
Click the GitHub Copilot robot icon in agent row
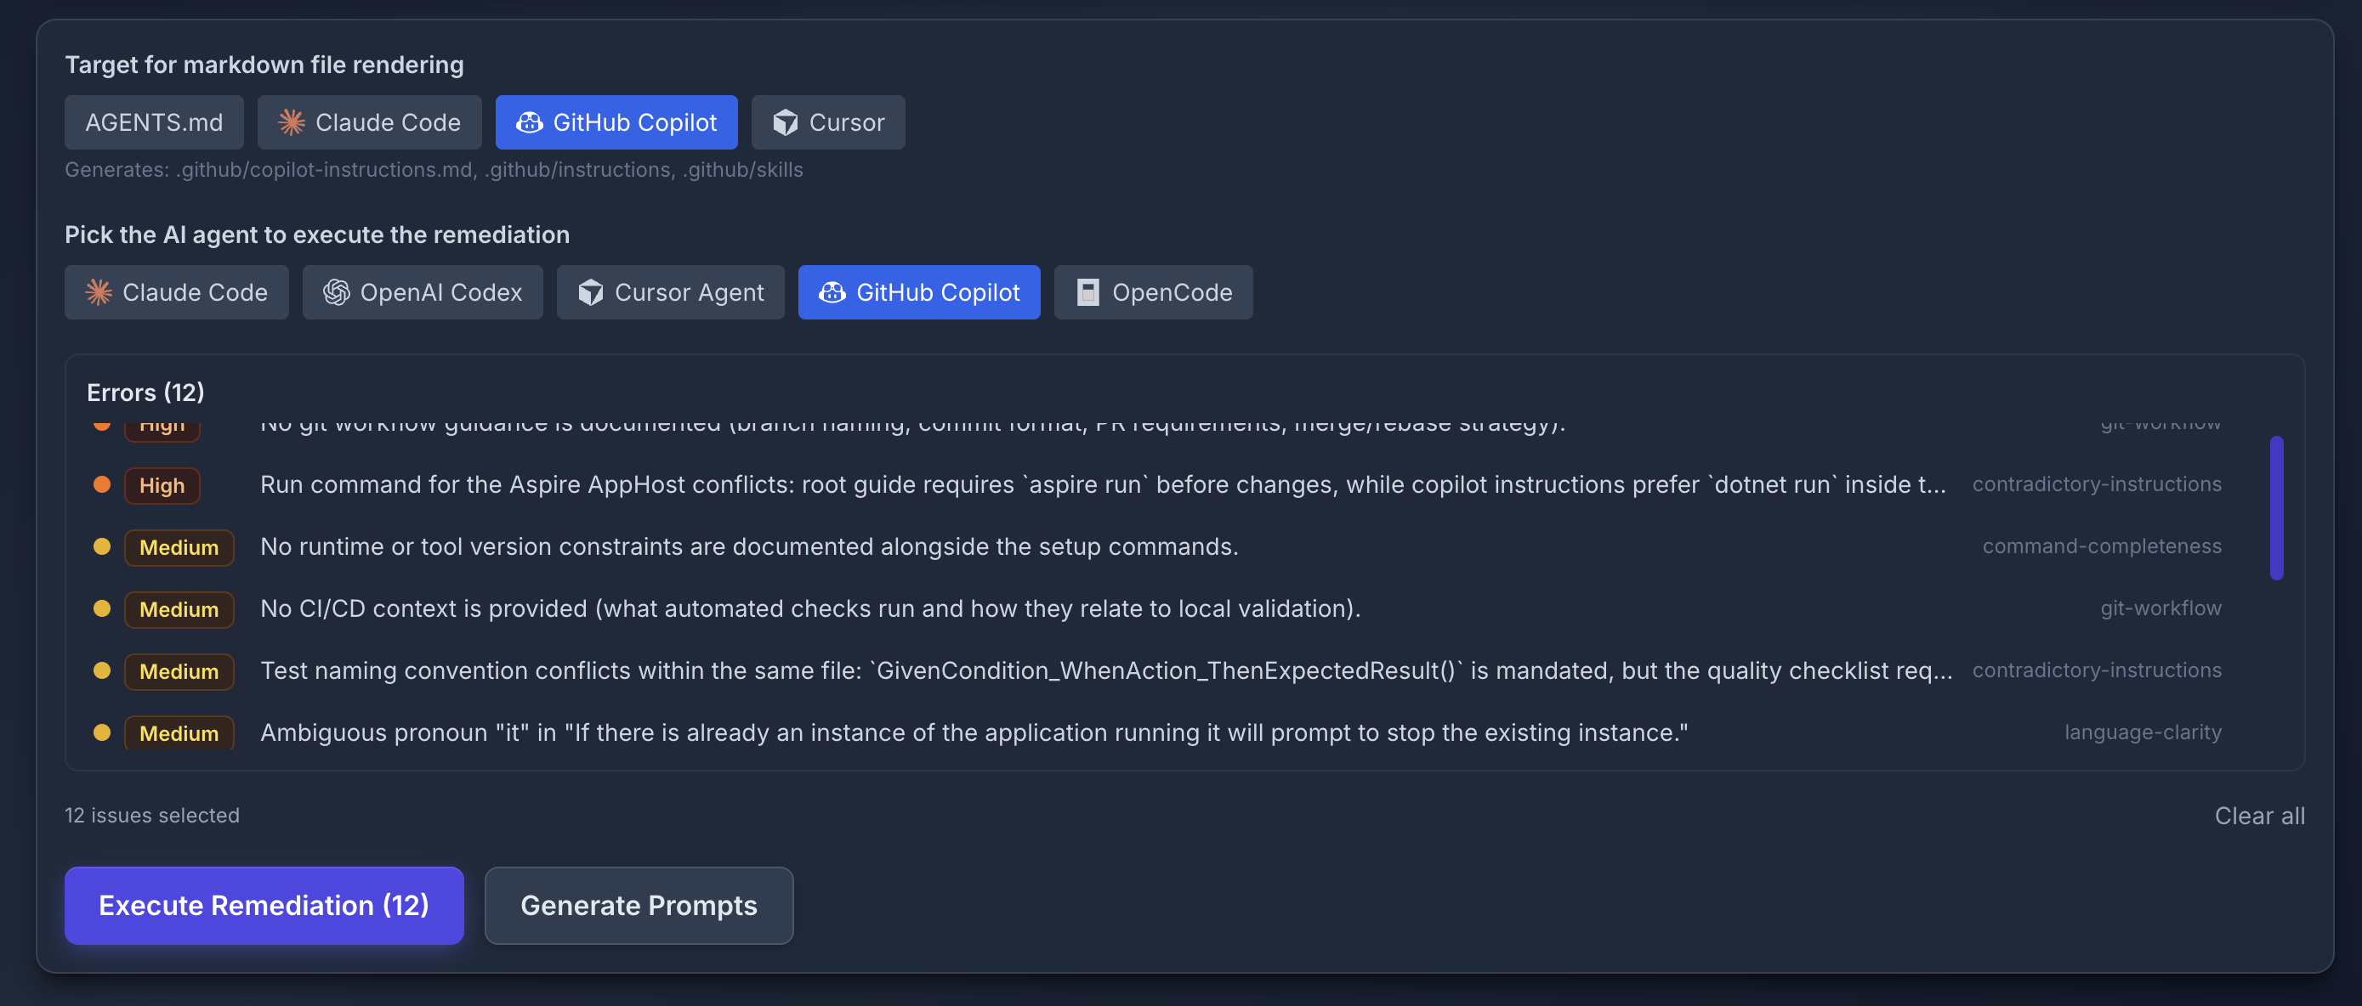pos(832,292)
